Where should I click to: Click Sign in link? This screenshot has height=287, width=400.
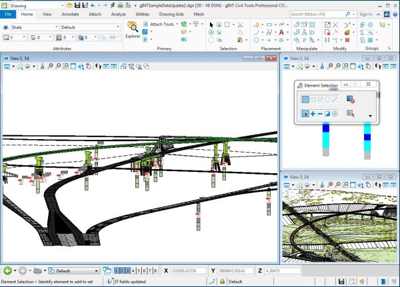tap(365, 13)
